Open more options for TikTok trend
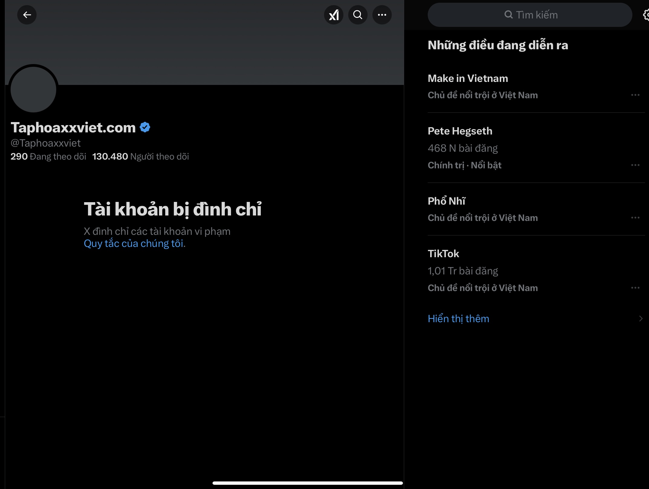This screenshot has height=489, width=649. [635, 288]
